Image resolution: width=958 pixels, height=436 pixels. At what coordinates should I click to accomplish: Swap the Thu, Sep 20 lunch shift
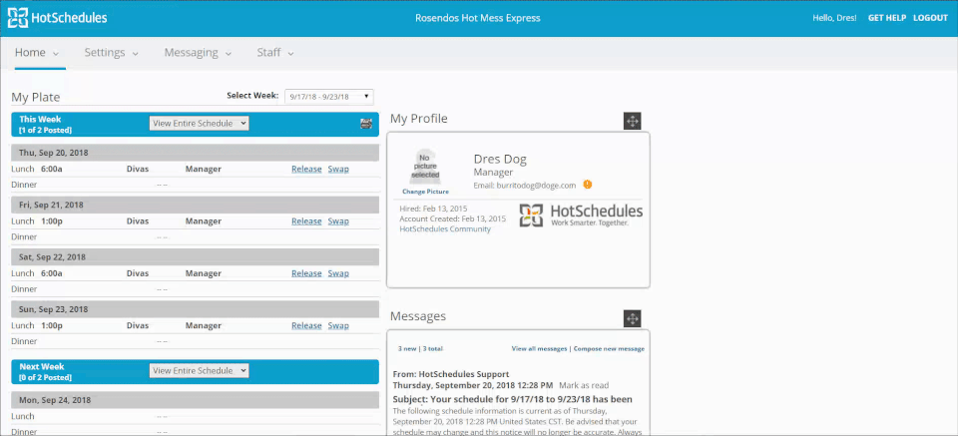coord(338,170)
